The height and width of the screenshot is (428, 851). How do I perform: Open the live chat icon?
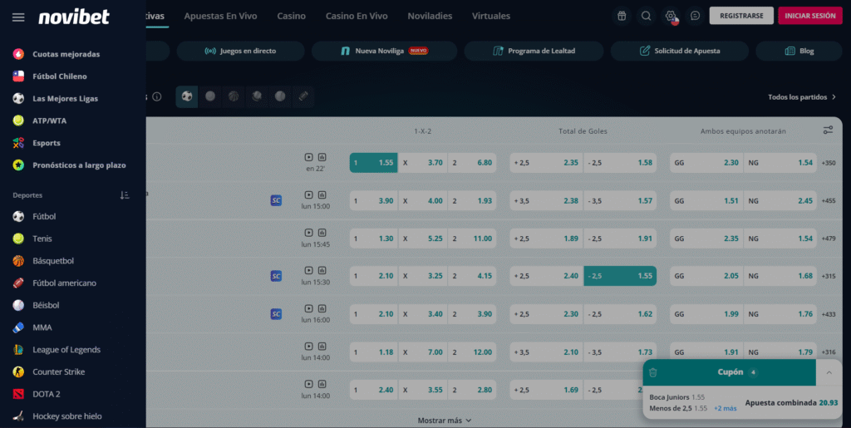(x=696, y=16)
